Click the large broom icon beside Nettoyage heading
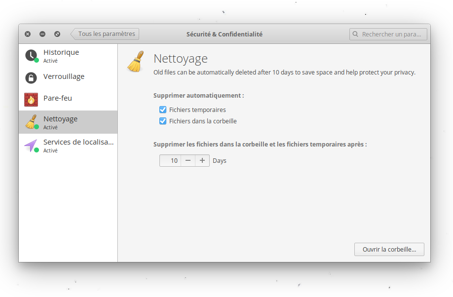 pos(136,62)
